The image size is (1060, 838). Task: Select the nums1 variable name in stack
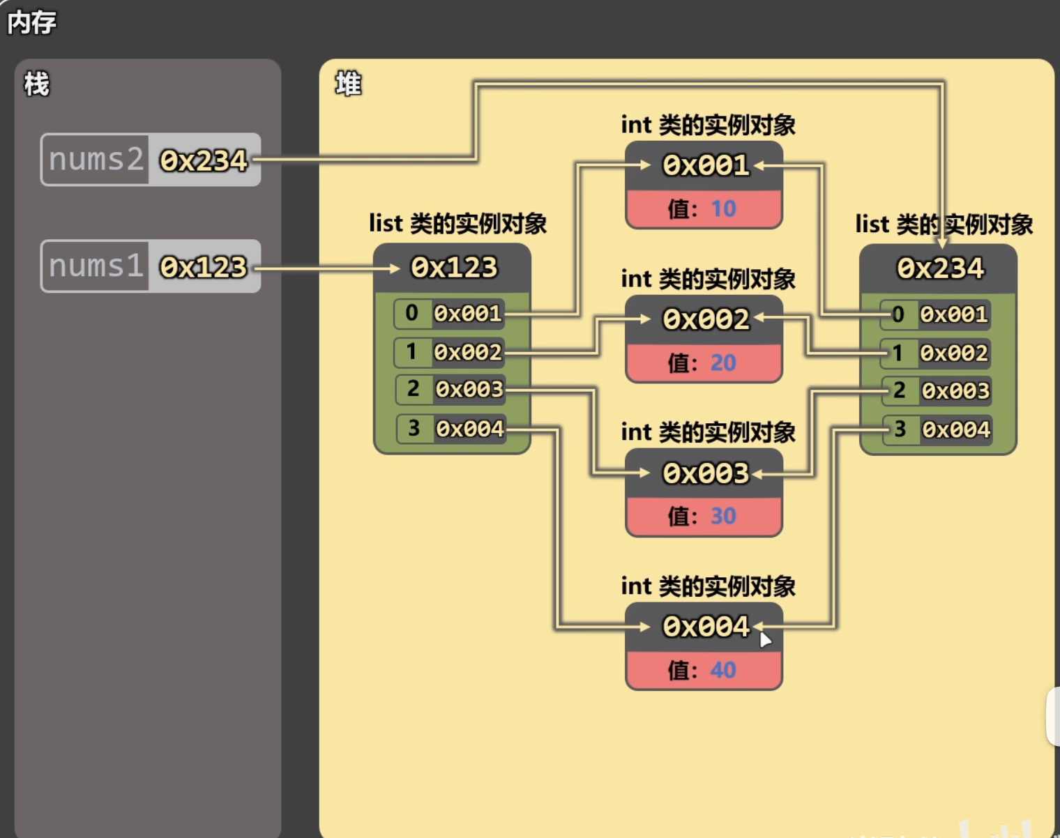click(x=96, y=266)
